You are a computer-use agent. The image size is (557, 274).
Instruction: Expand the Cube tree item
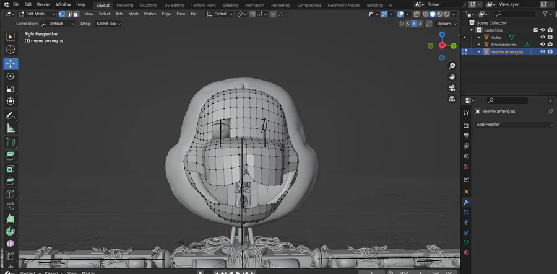click(x=479, y=37)
